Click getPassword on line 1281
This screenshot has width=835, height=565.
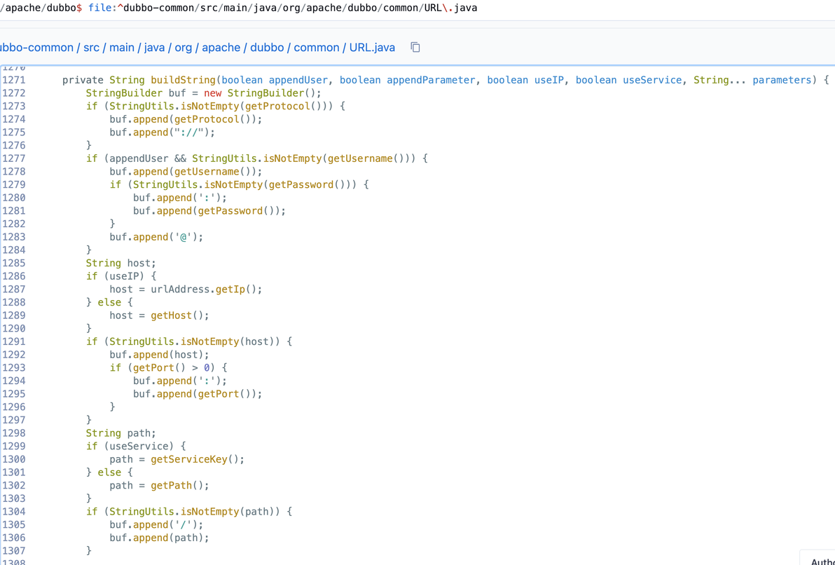[230, 210]
